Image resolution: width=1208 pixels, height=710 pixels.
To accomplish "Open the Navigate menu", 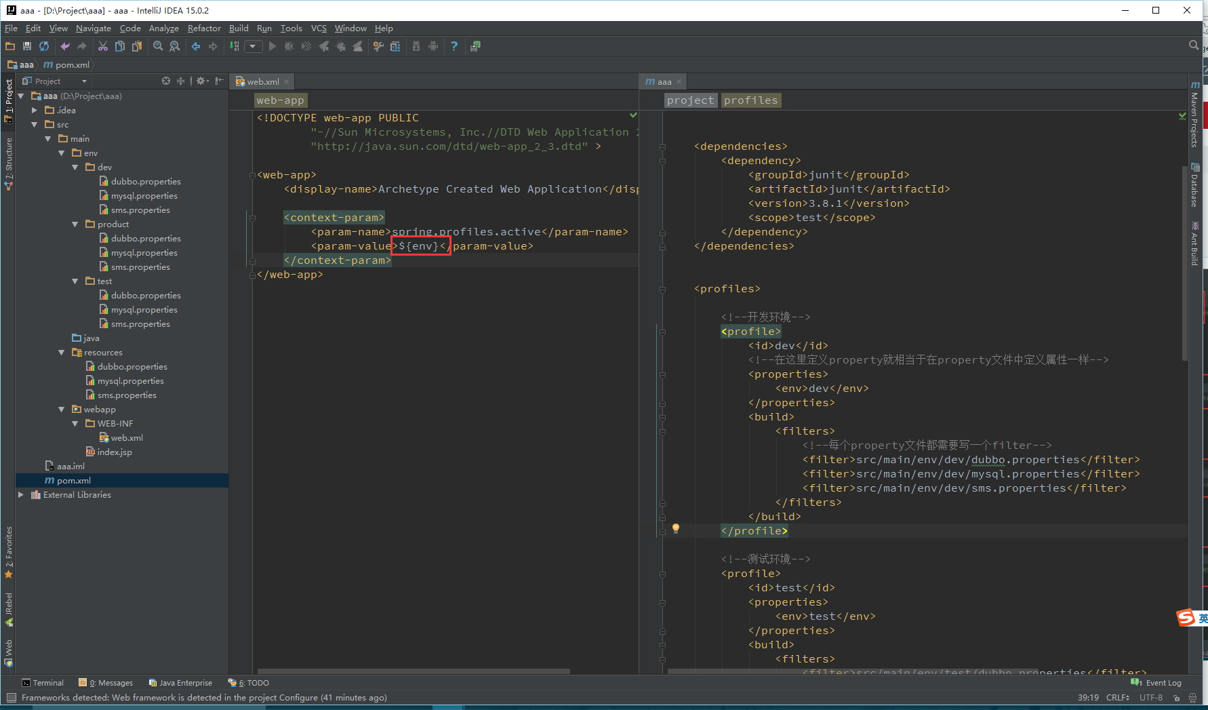I will point(94,28).
